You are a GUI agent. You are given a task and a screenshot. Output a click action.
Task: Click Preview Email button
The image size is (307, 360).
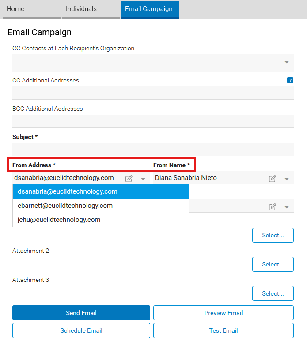tap(224, 313)
